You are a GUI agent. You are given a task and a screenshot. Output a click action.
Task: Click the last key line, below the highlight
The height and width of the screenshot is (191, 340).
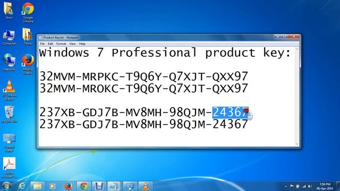[x=143, y=124]
